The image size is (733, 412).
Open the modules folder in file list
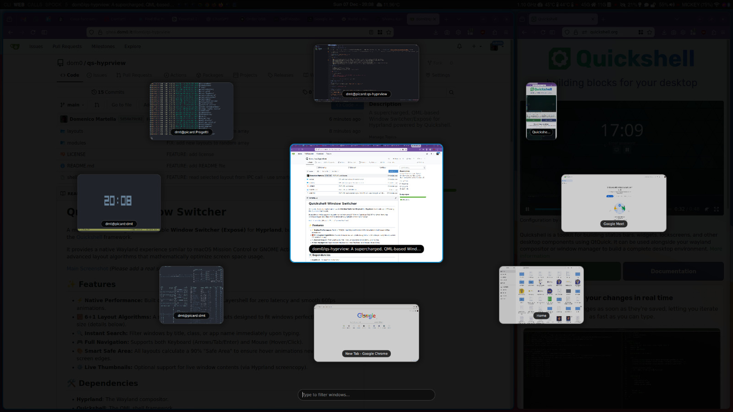click(77, 143)
